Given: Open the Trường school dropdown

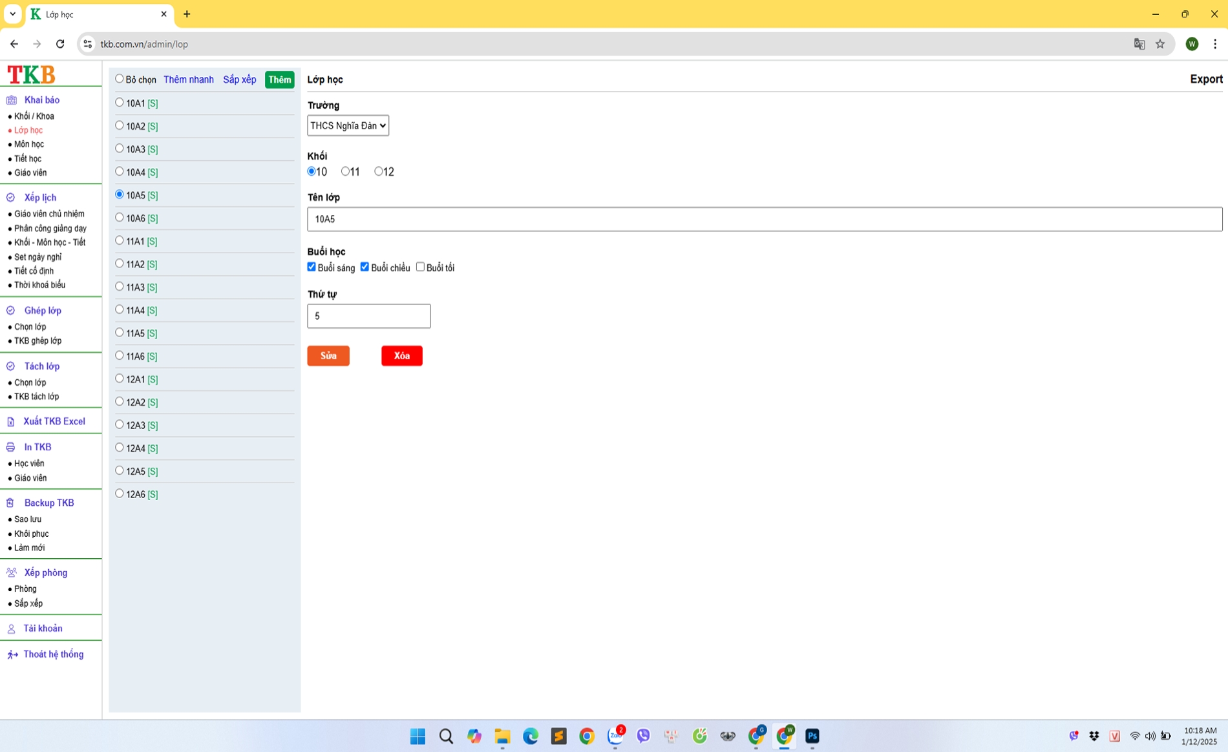Looking at the screenshot, I should point(348,125).
